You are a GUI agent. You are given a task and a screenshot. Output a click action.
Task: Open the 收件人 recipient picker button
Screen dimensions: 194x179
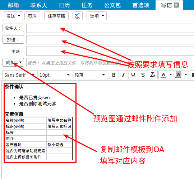(x=13, y=28)
